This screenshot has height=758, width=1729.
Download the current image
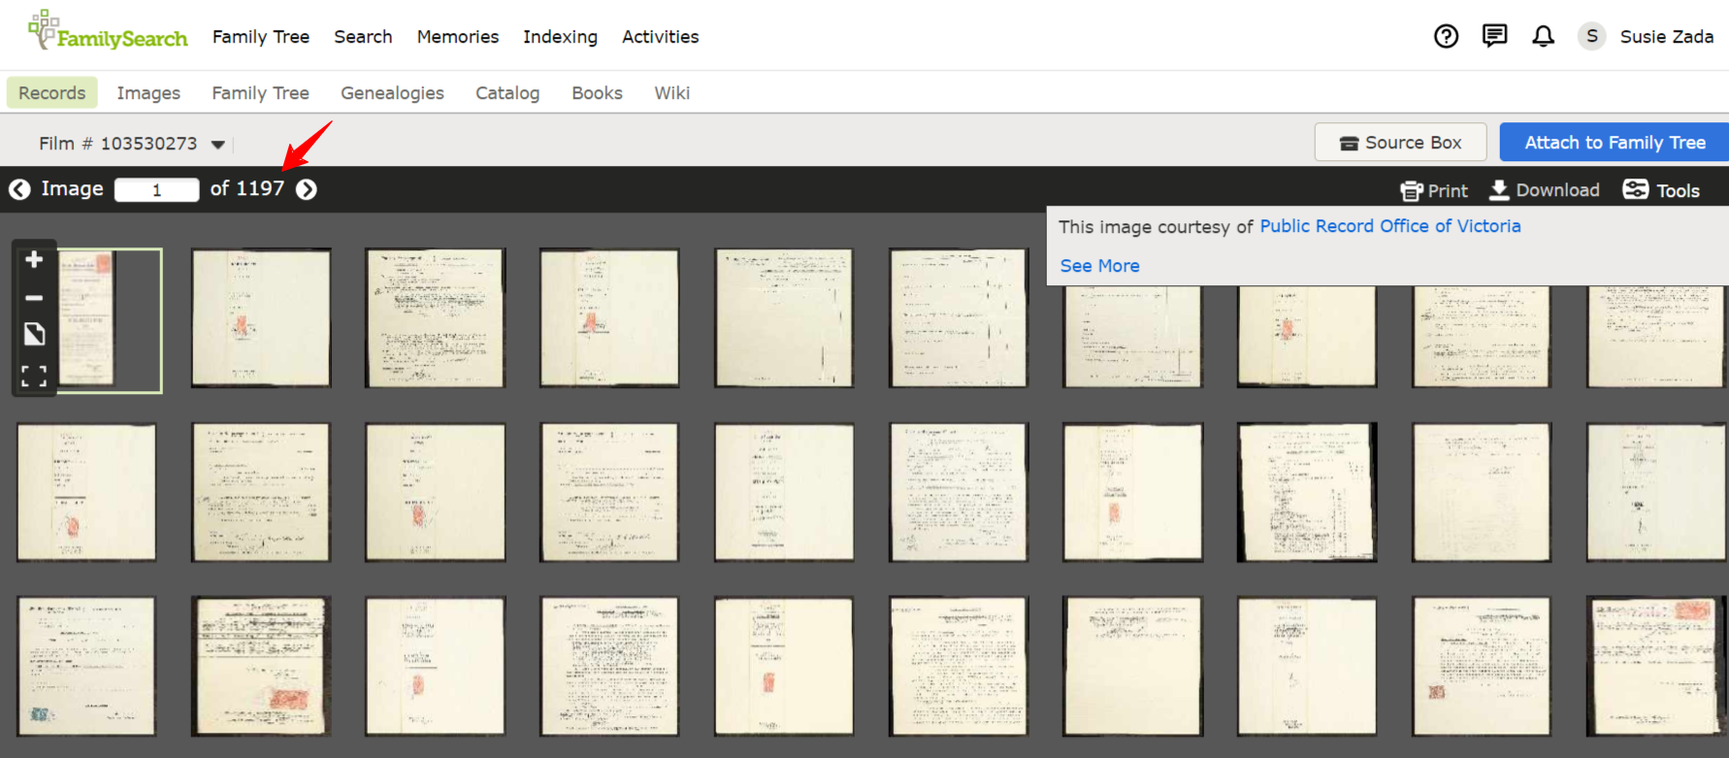[x=1545, y=190]
